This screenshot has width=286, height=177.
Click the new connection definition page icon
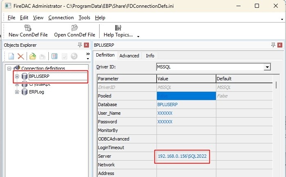(x=11, y=56)
